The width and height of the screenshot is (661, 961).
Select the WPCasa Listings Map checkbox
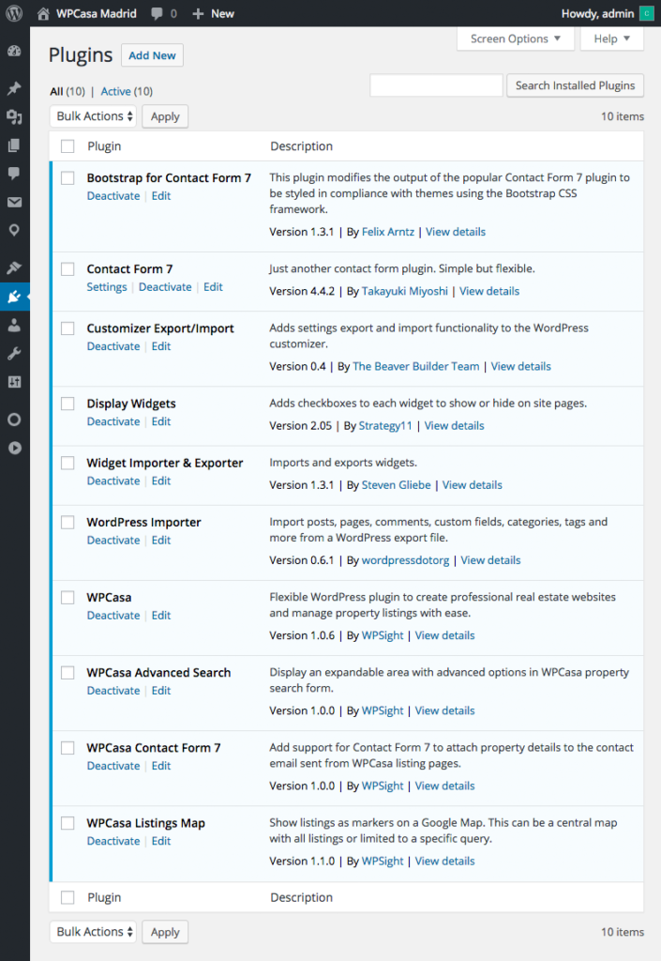tap(68, 823)
